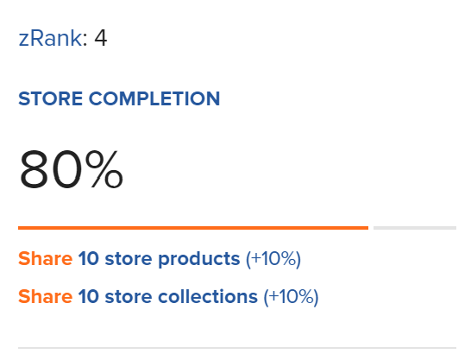
Task: Click the orange filled part of the progress bar
Action: (x=193, y=228)
